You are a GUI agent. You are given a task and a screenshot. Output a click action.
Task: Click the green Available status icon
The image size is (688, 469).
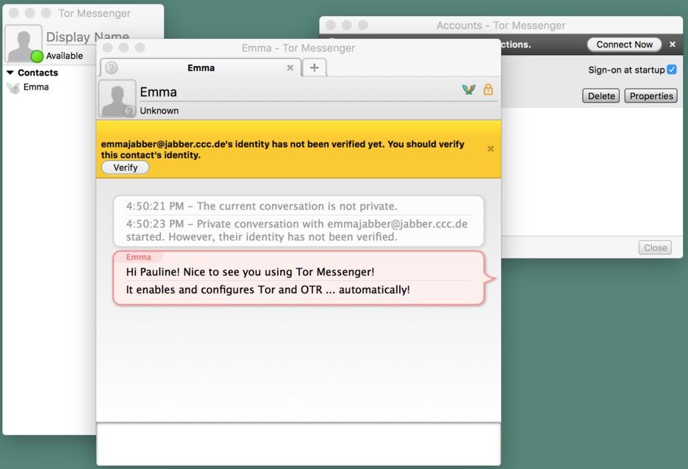[x=37, y=56]
